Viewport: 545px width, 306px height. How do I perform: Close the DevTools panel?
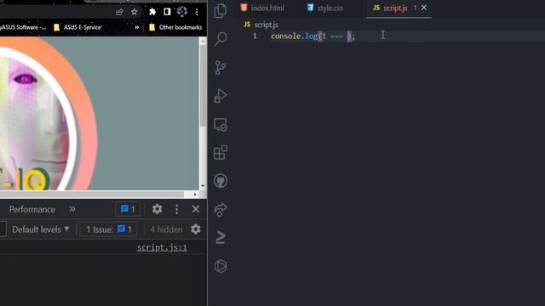coord(196,209)
